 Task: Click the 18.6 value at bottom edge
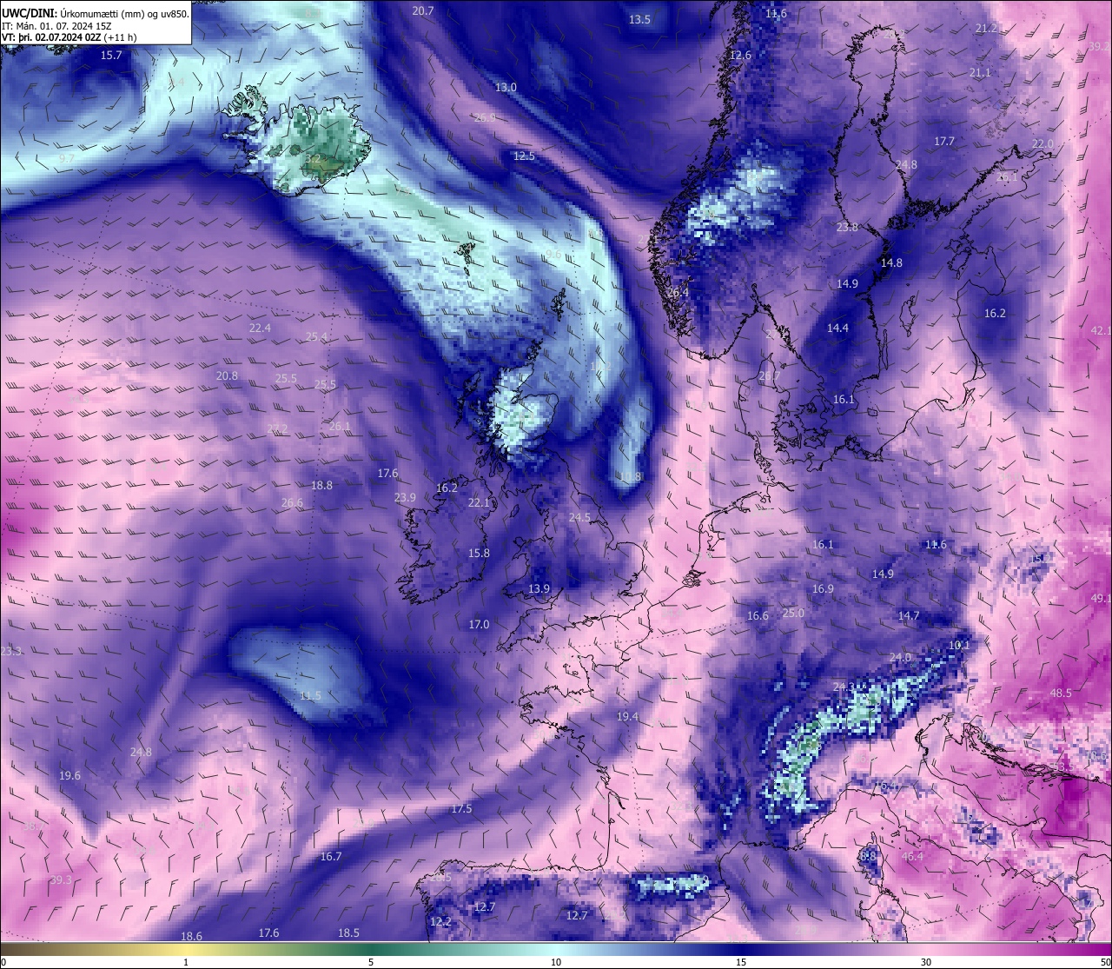coord(191,936)
